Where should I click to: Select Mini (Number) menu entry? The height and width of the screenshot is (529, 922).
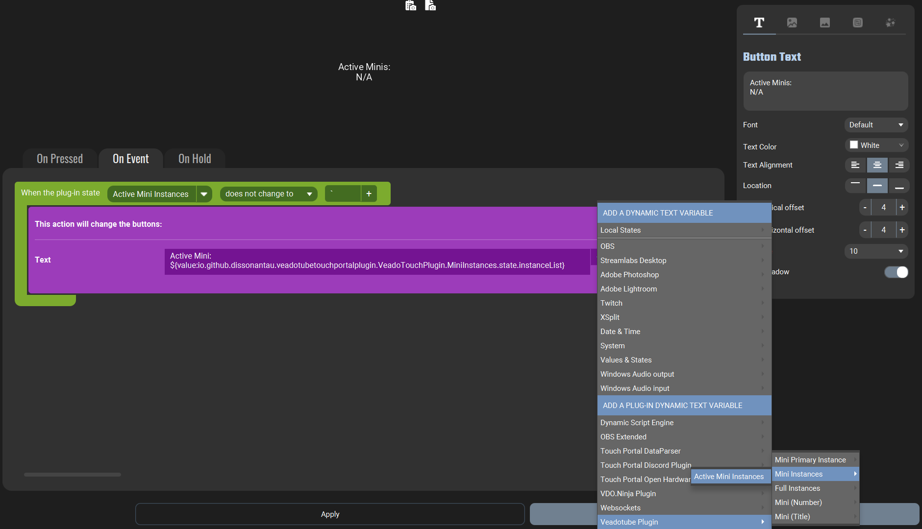coord(816,503)
